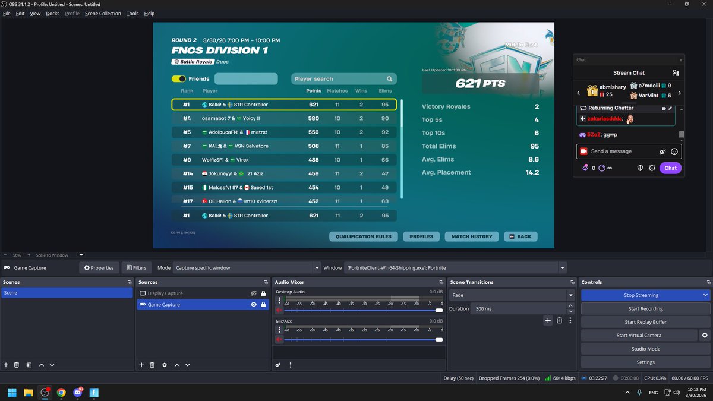Image resolution: width=713 pixels, height=401 pixels.
Task: Open chat settings gear icon
Action: pyautogui.click(x=652, y=168)
